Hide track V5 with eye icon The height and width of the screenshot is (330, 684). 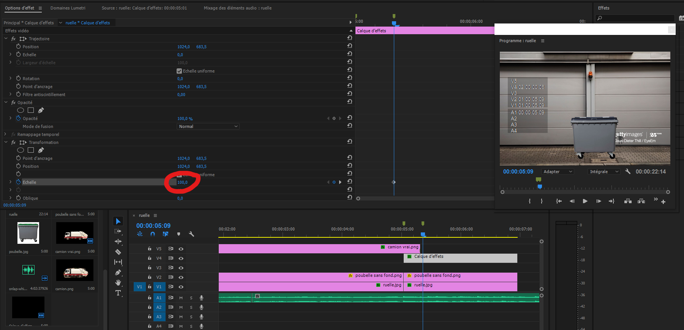[181, 249]
